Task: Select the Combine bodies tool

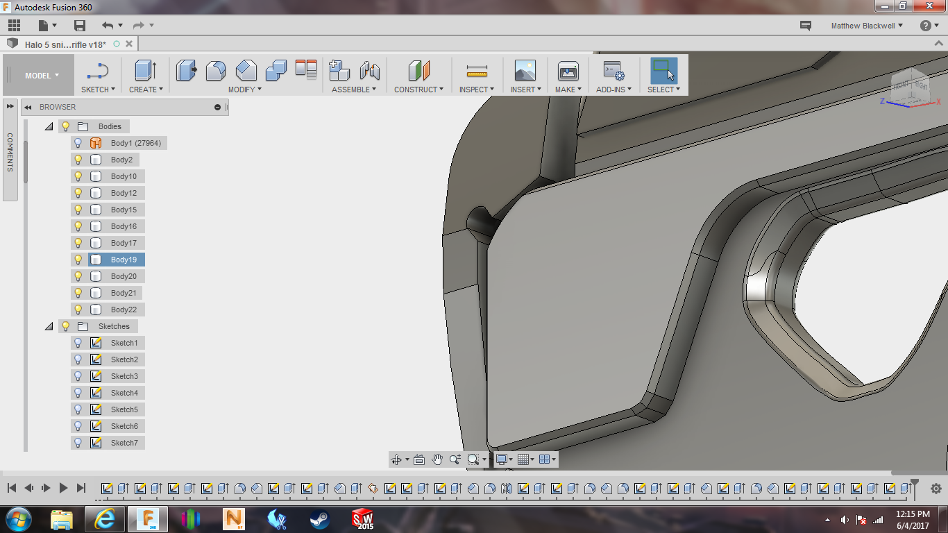Action: (276, 70)
